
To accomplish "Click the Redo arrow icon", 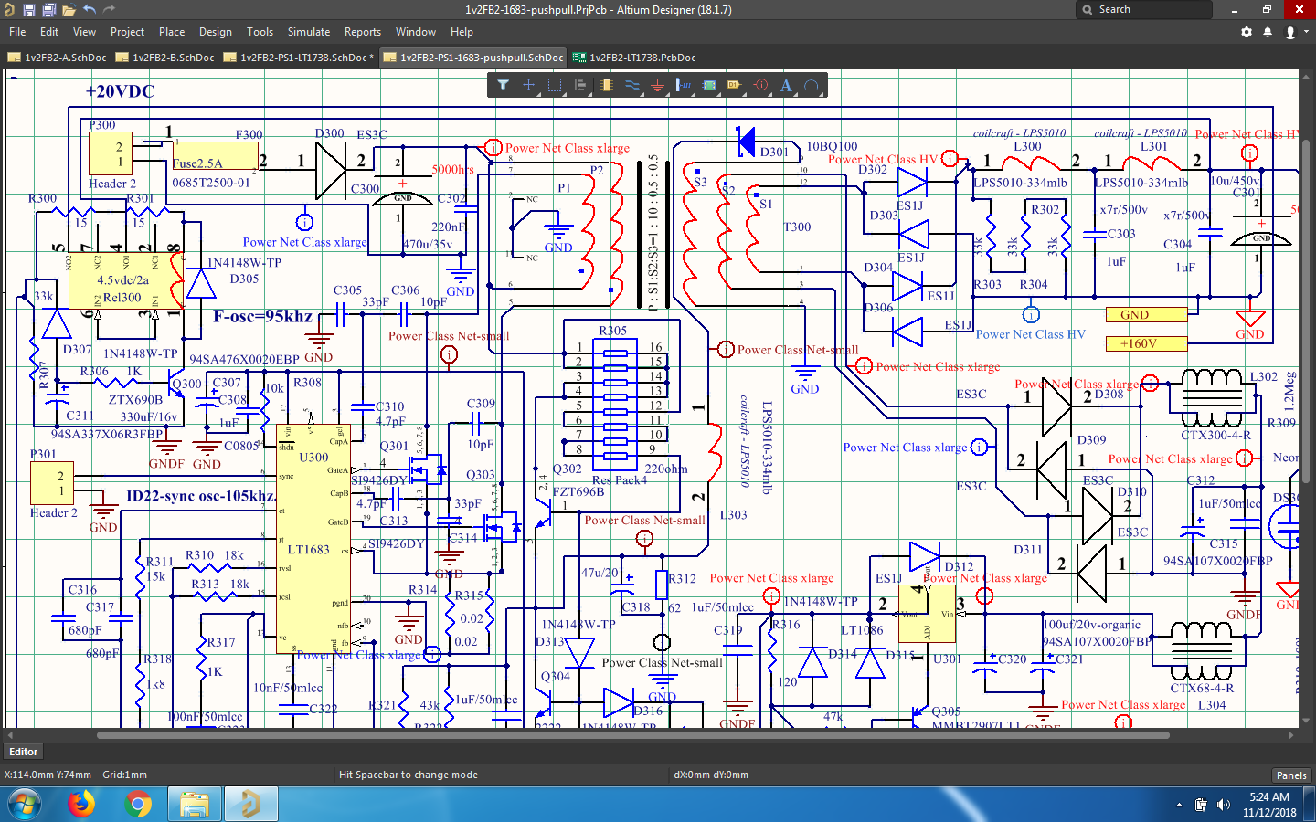I will pyautogui.click(x=110, y=9).
